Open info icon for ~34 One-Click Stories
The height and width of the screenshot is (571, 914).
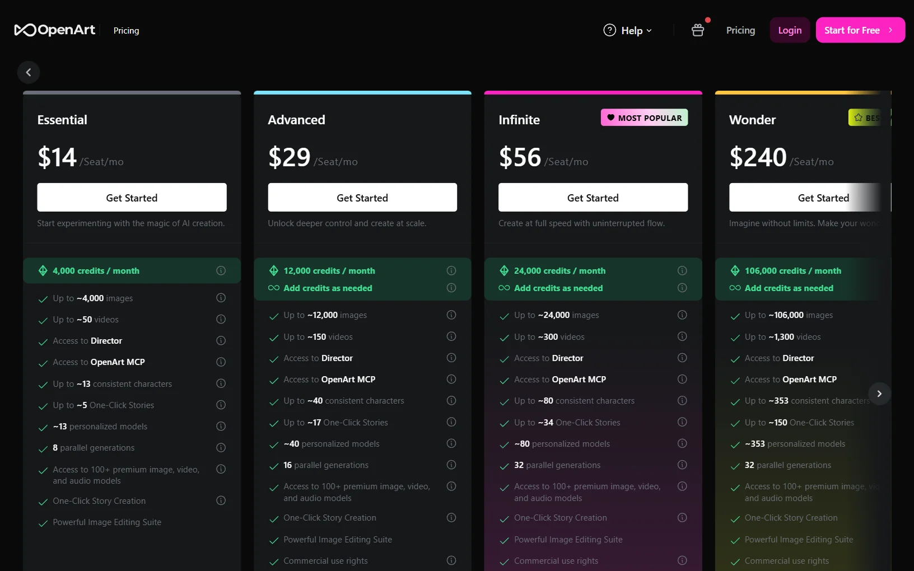tap(682, 422)
